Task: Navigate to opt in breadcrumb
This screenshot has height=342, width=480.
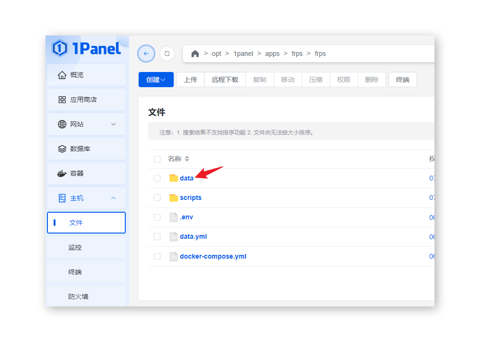Action: pos(216,54)
